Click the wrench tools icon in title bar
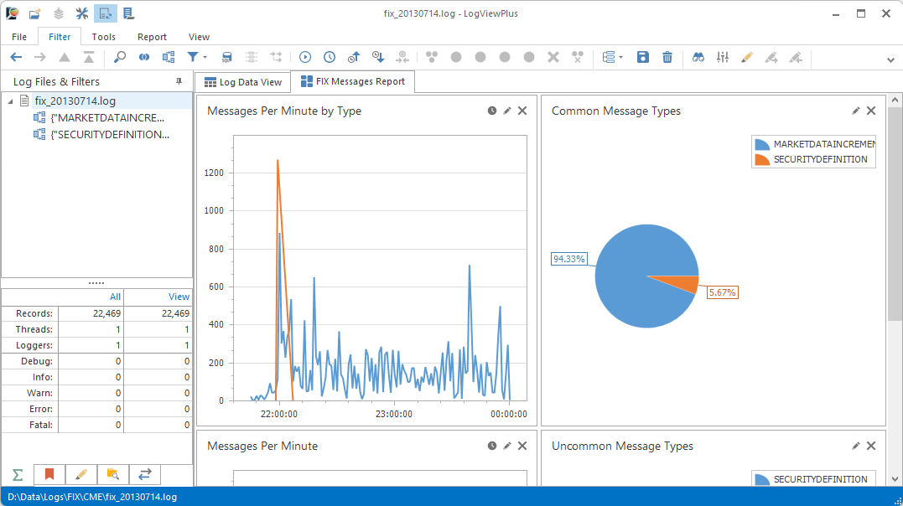 click(82, 13)
